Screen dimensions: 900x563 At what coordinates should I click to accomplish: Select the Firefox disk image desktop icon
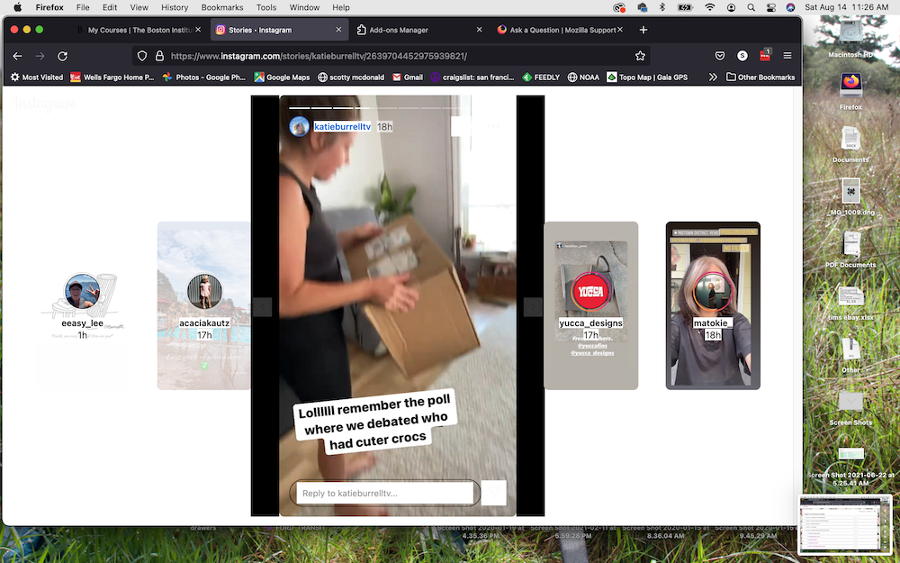tap(850, 92)
